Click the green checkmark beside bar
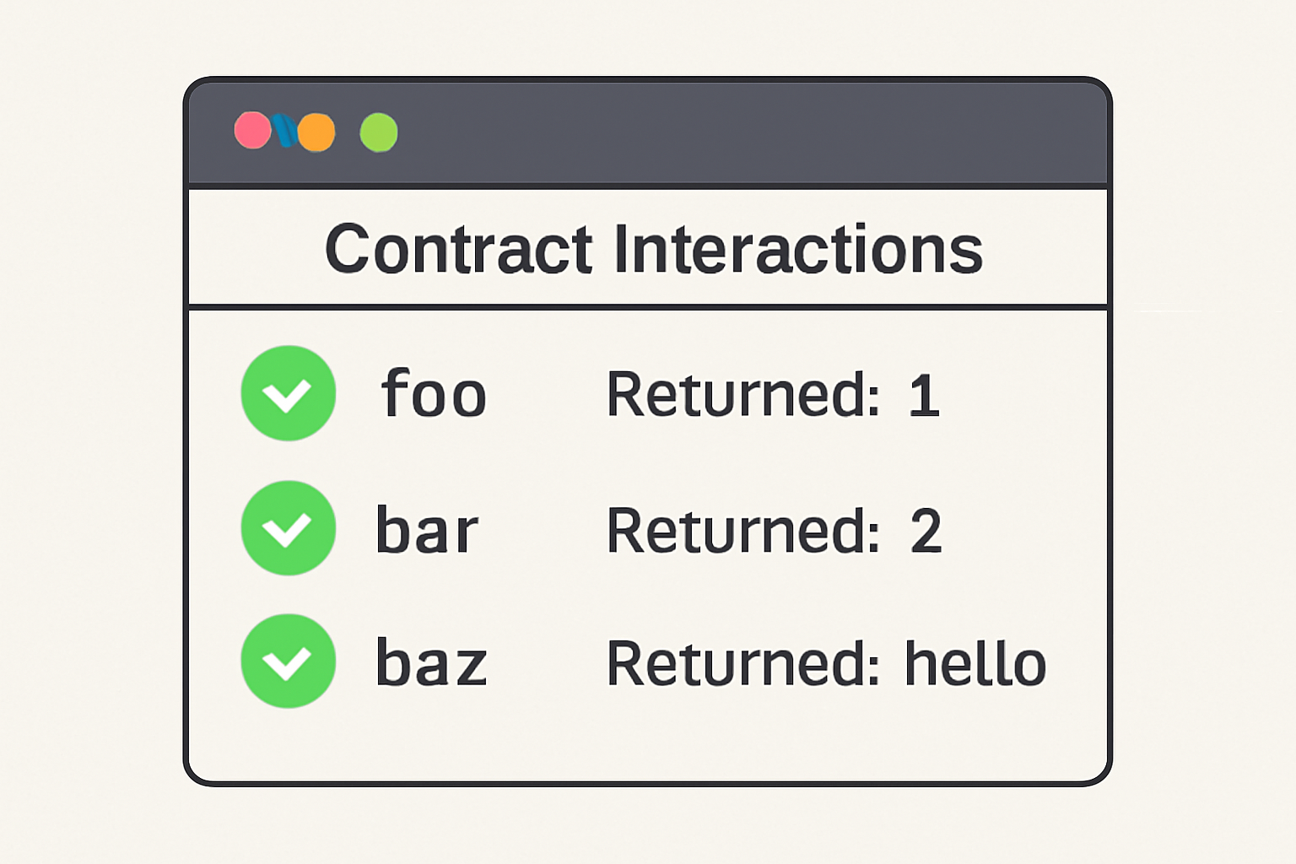The height and width of the screenshot is (864, 1296). tap(289, 528)
